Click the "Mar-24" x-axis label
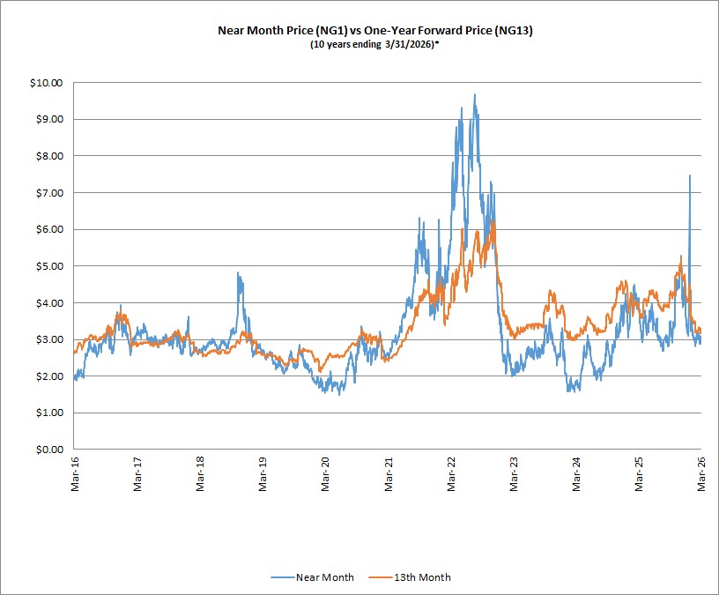 click(576, 474)
